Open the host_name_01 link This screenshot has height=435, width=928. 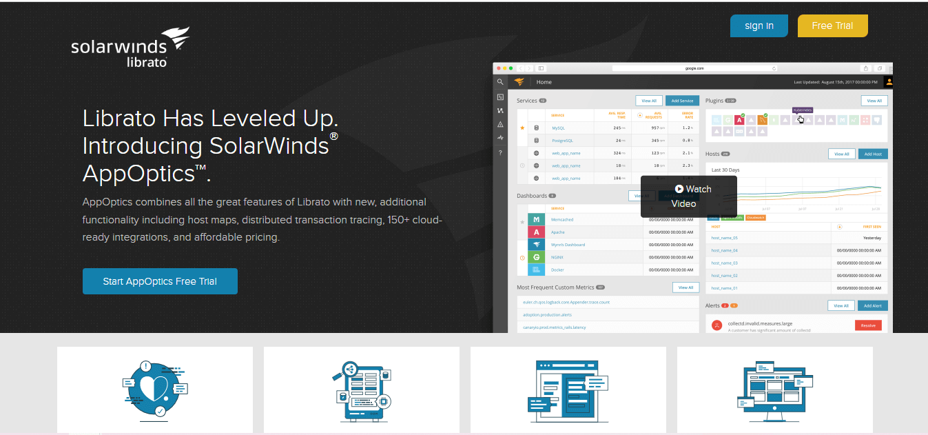click(x=724, y=288)
